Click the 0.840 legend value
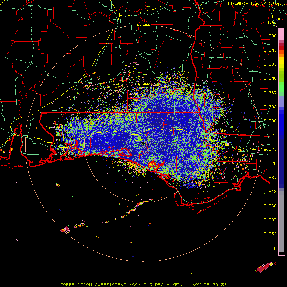Screen dimensions: 287x287 (270, 78)
